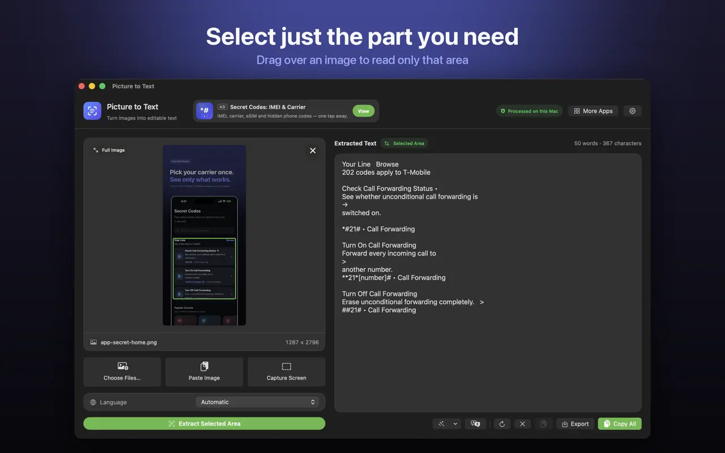This screenshot has height=453, width=725.
Task: Toggle Full Image selection mode
Action: tap(109, 150)
